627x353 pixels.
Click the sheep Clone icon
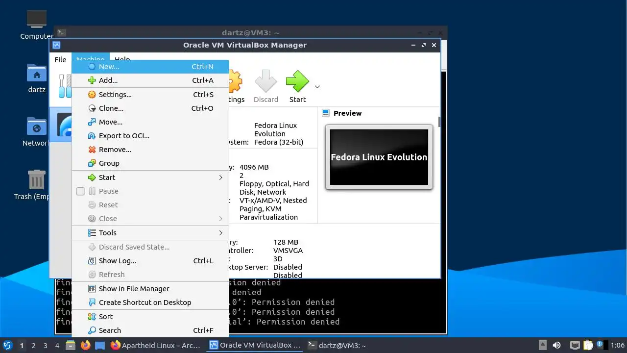pyautogui.click(x=92, y=108)
